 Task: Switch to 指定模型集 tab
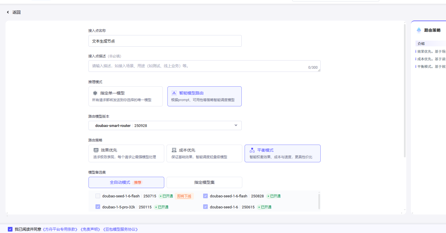click(x=204, y=182)
